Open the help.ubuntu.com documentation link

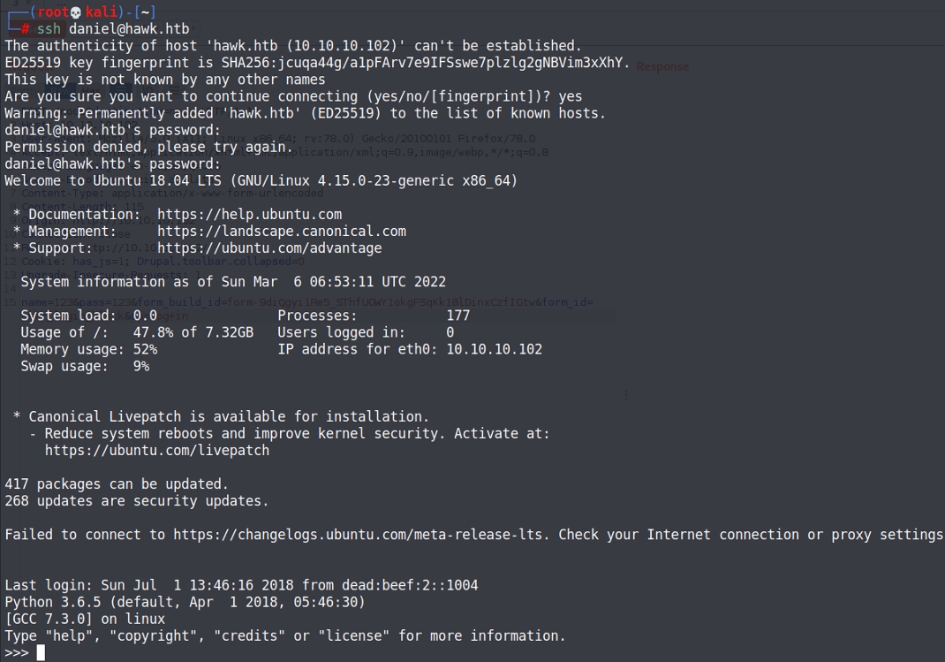pyautogui.click(x=249, y=215)
